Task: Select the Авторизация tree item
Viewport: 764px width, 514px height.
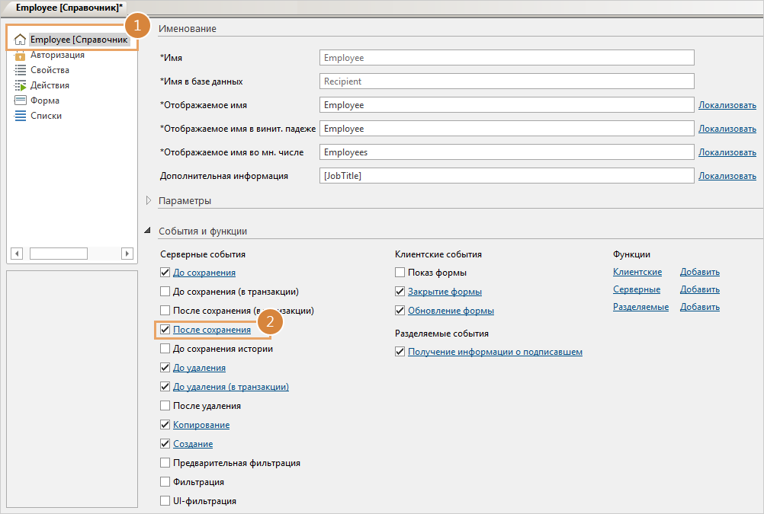Action: [x=57, y=55]
